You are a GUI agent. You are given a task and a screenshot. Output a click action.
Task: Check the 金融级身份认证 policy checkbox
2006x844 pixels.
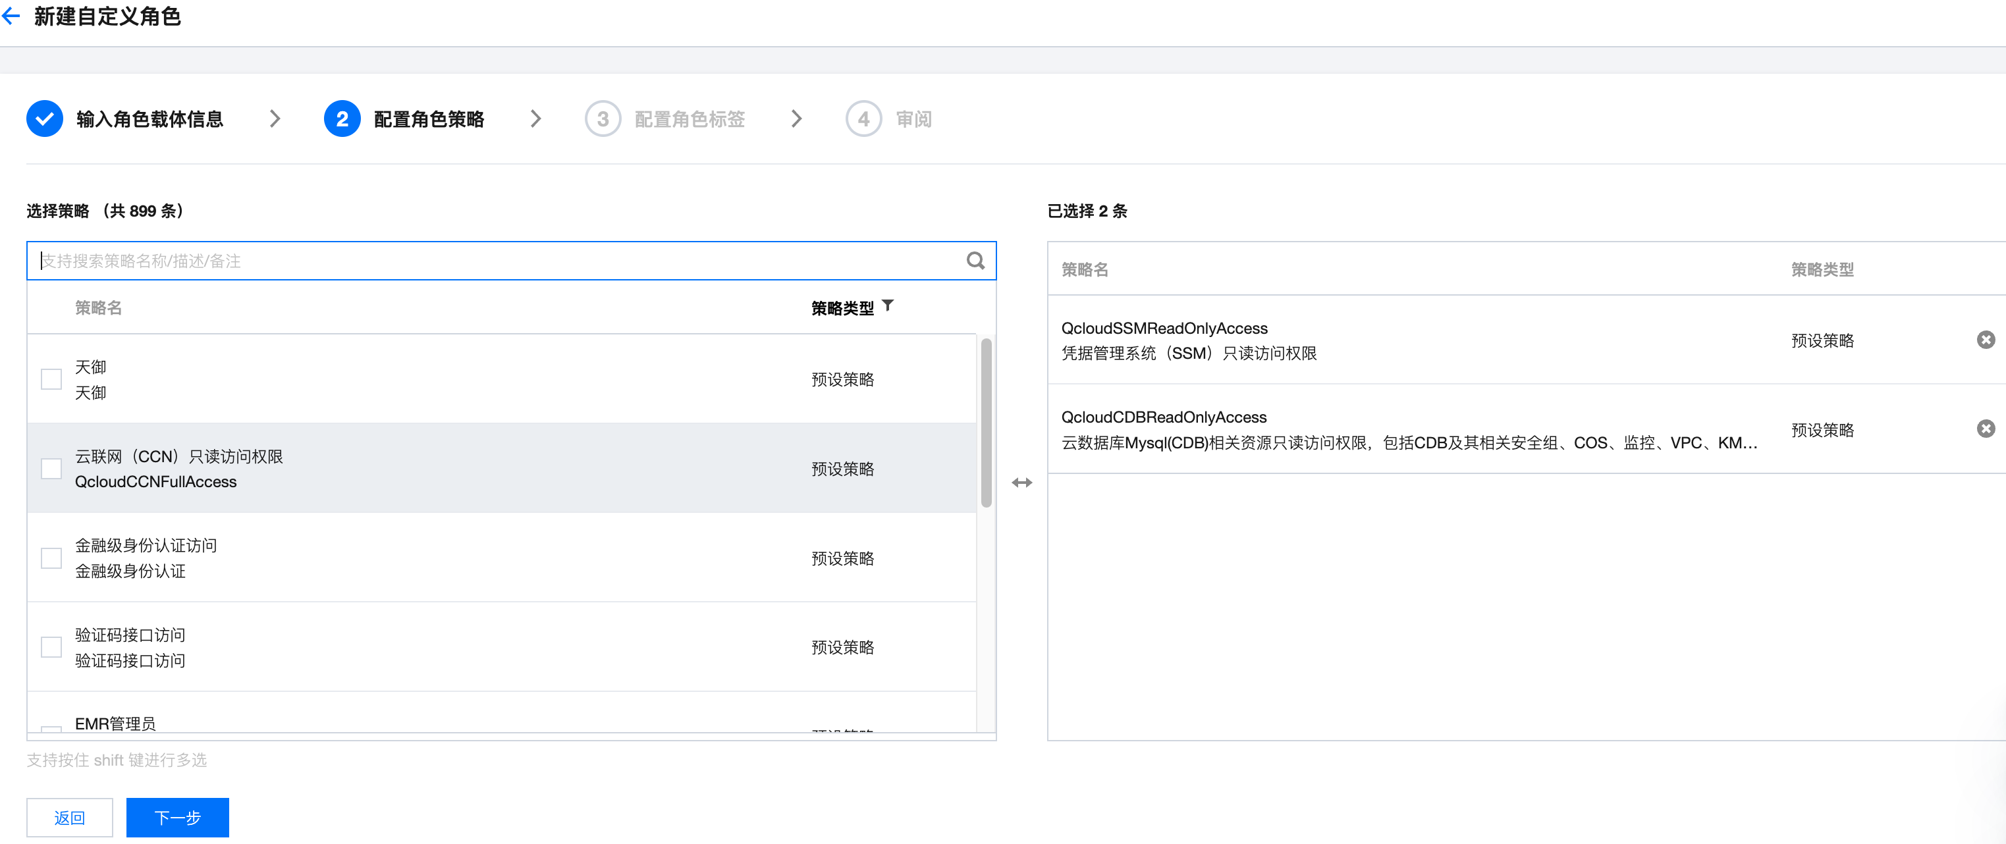click(51, 558)
